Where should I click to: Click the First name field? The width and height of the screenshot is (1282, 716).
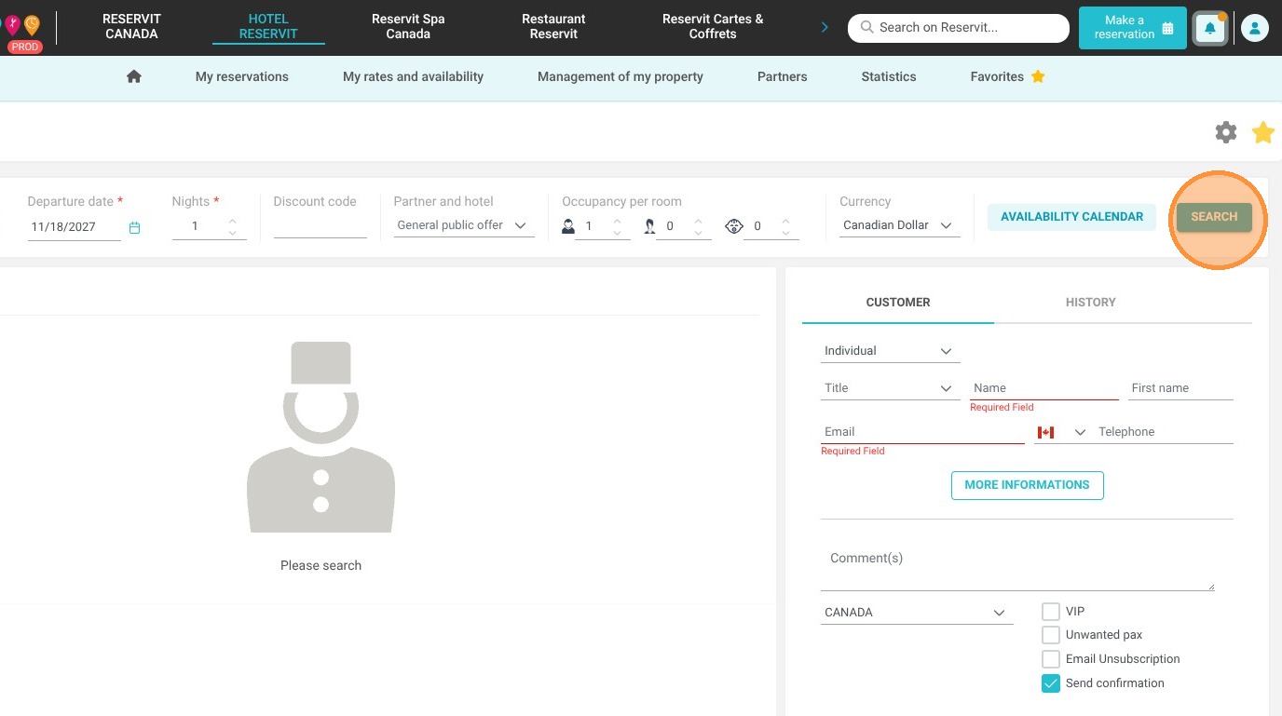[1180, 388]
